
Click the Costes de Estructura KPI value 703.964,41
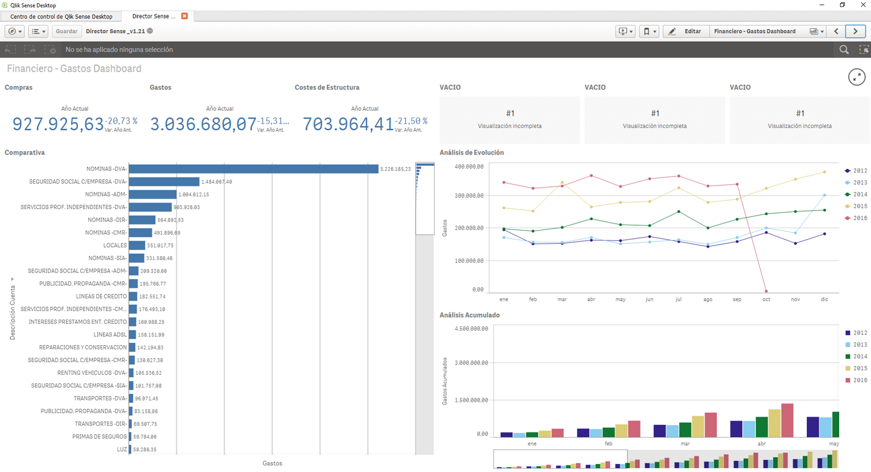348,124
